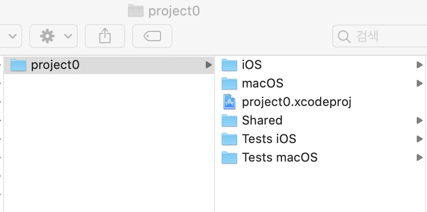Click the Tests macOS folder icon
Screen dimensions: 427x212
click(229, 157)
